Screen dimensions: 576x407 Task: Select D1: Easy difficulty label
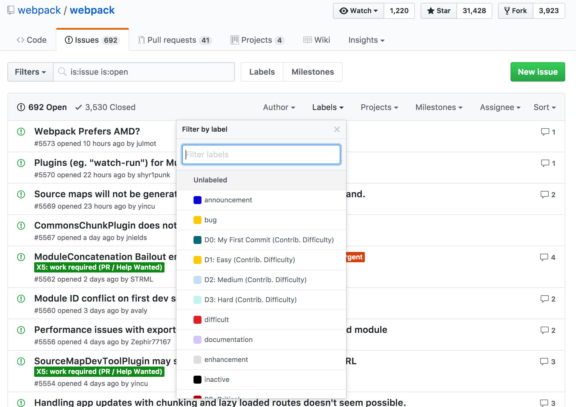pyautogui.click(x=261, y=260)
